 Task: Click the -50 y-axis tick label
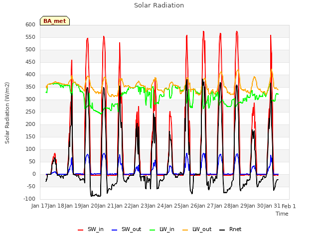[x=31, y=186]
